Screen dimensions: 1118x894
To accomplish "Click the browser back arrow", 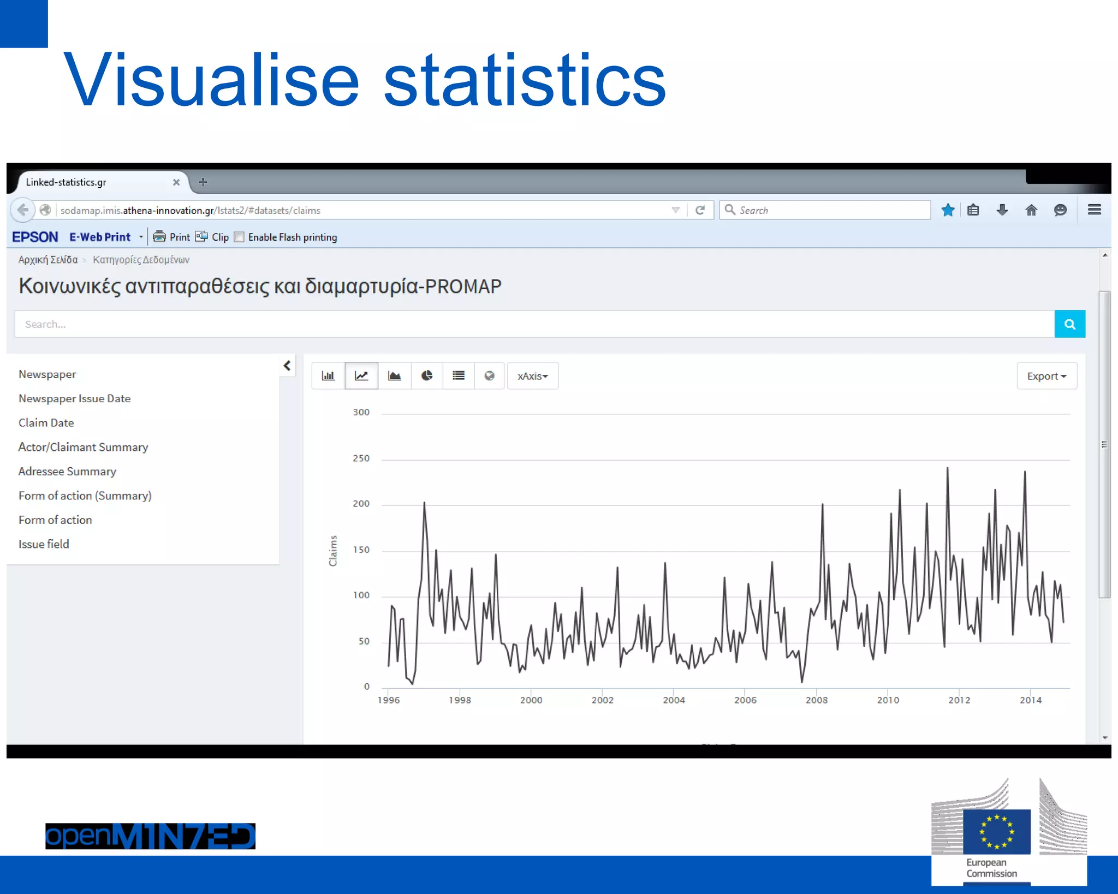I will [x=23, y=210].
